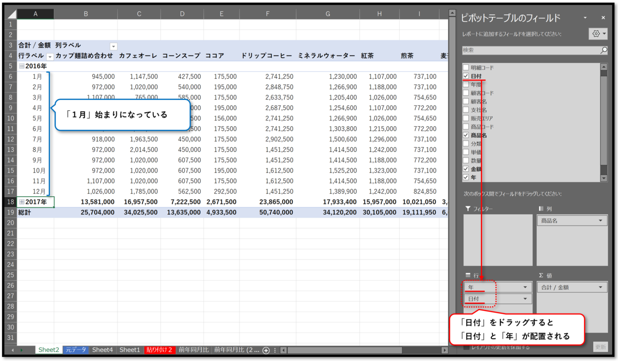Switch to the Sheet4 tab

[x=102, y=350]
